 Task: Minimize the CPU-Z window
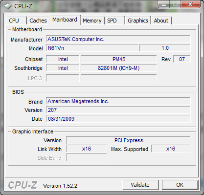[164, 4]
